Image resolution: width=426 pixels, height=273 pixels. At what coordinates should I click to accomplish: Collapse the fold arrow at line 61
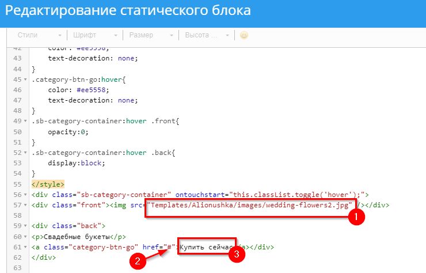coord(25,247)
